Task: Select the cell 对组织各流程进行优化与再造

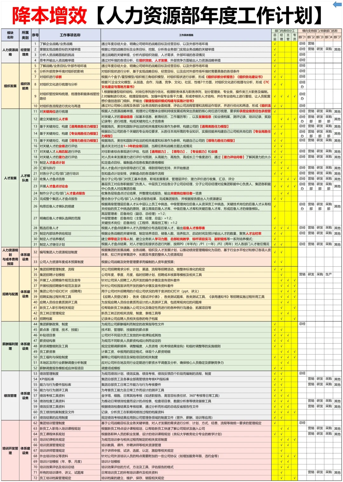Action: click(x=70, y=106)
